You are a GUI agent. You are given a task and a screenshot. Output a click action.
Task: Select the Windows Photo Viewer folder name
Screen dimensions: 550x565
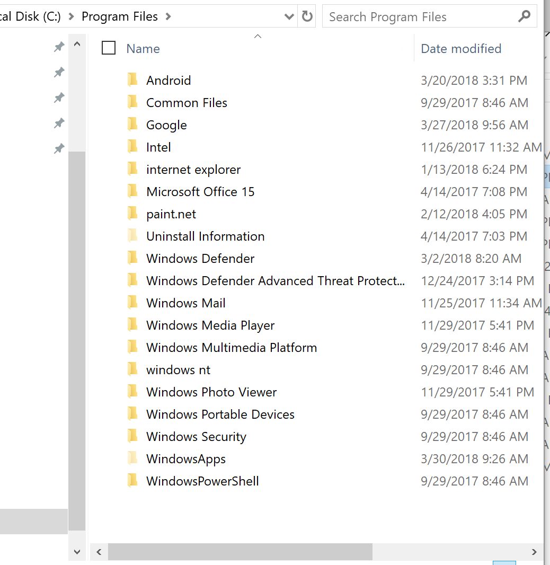(x=211, y=392)
